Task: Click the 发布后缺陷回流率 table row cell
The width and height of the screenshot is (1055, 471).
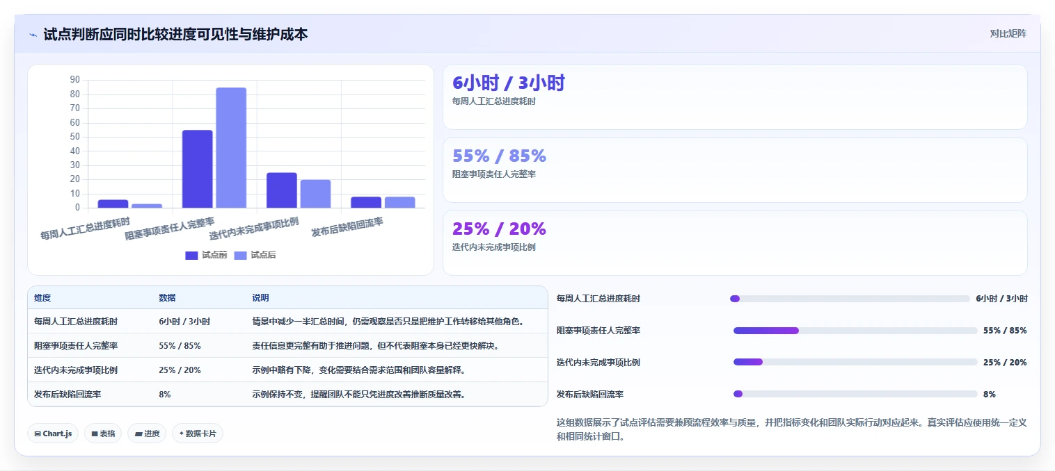Action: (x=68, y=394)
